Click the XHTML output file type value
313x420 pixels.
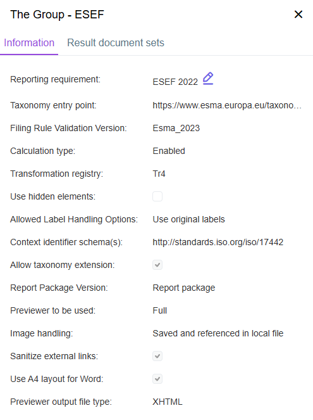pos(168,402)
